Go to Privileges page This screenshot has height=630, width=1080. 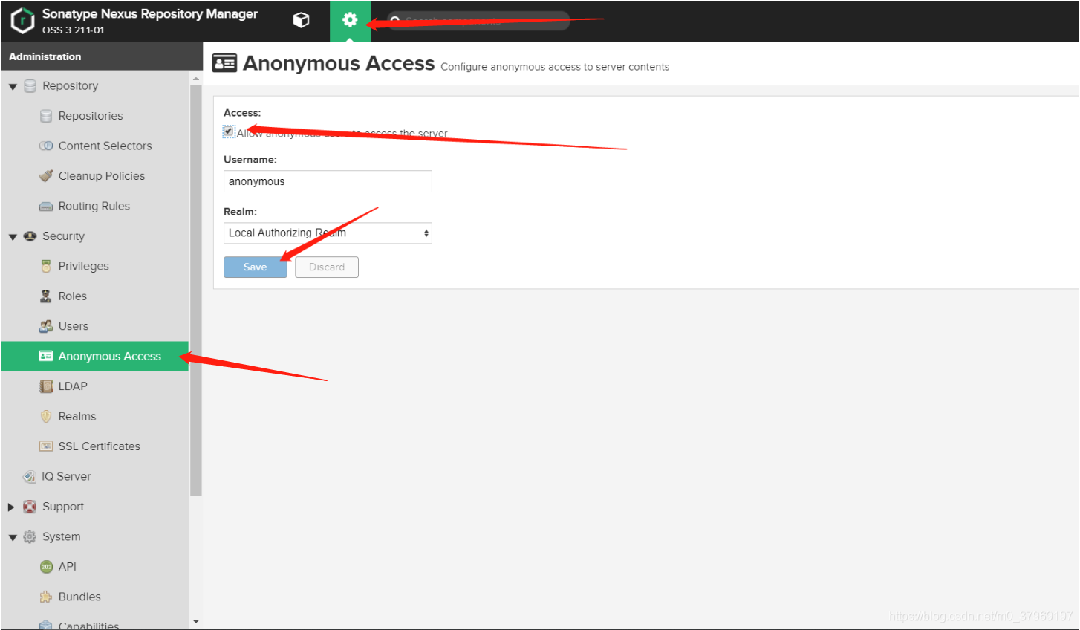tap(84, 266)
